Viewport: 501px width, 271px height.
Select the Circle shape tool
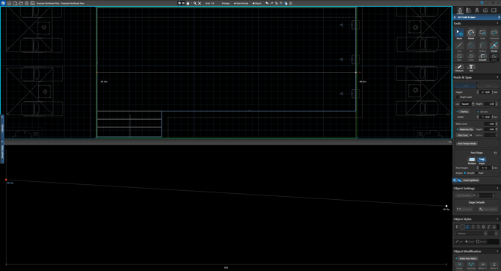(x=471, y=56)
